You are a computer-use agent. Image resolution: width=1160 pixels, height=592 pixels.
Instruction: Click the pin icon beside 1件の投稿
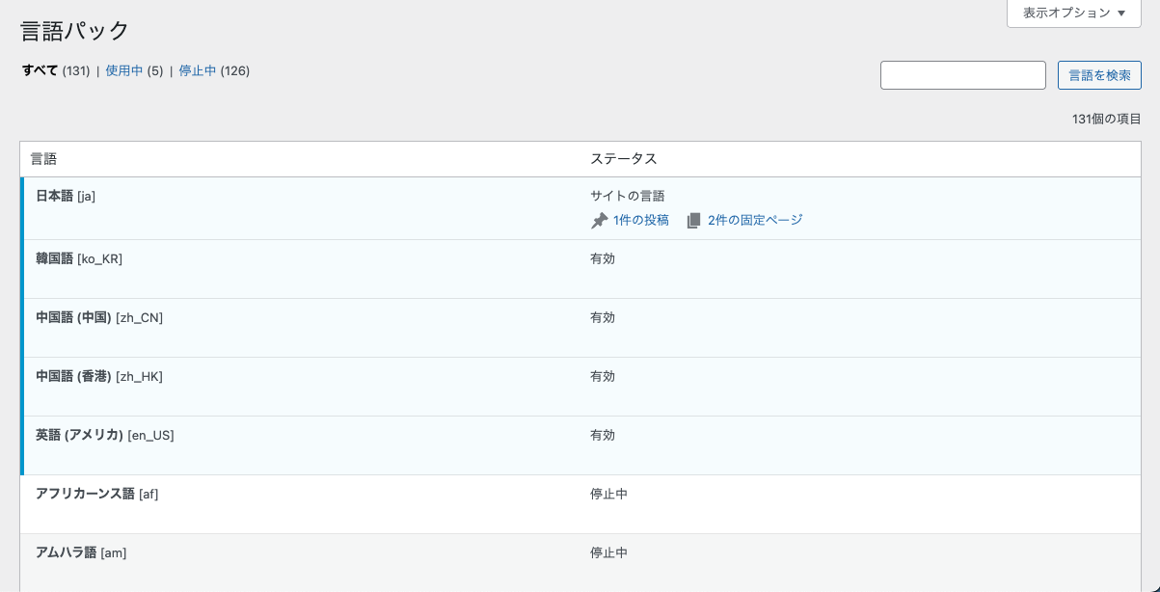[x=599, y=221]
